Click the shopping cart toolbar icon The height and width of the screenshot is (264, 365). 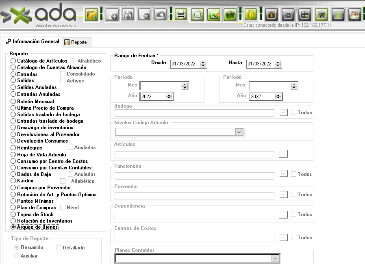click(322, 15)
